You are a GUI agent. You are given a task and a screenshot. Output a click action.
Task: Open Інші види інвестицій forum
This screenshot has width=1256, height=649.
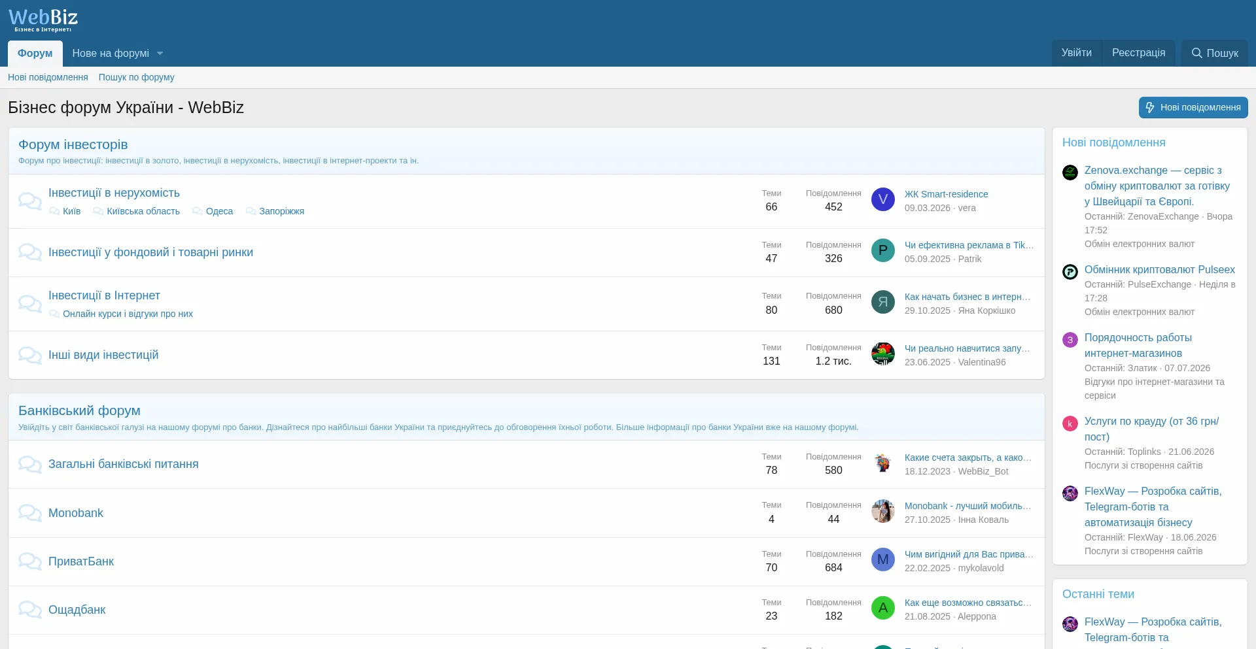(x=103, y=355)
